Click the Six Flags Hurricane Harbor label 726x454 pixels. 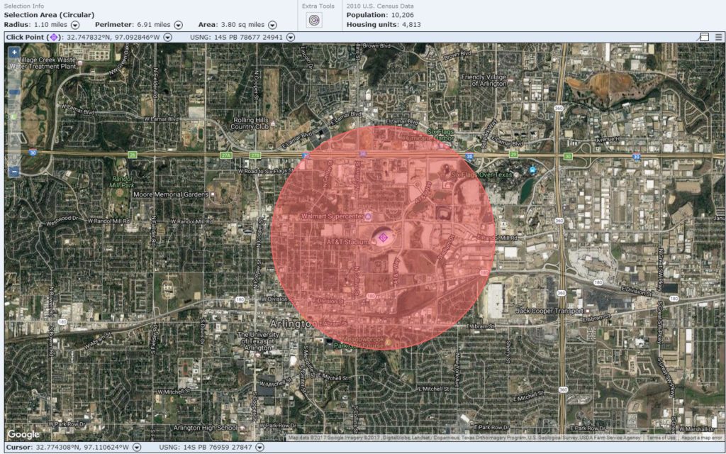pyautogui.click(x=428, y=135)
